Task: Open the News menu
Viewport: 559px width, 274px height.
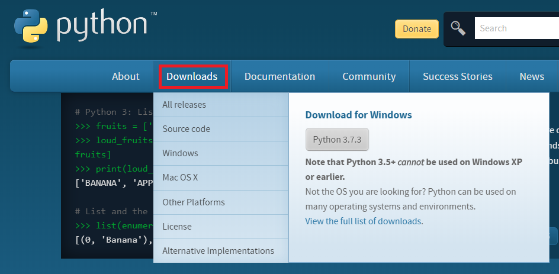Action: point(532,76)
